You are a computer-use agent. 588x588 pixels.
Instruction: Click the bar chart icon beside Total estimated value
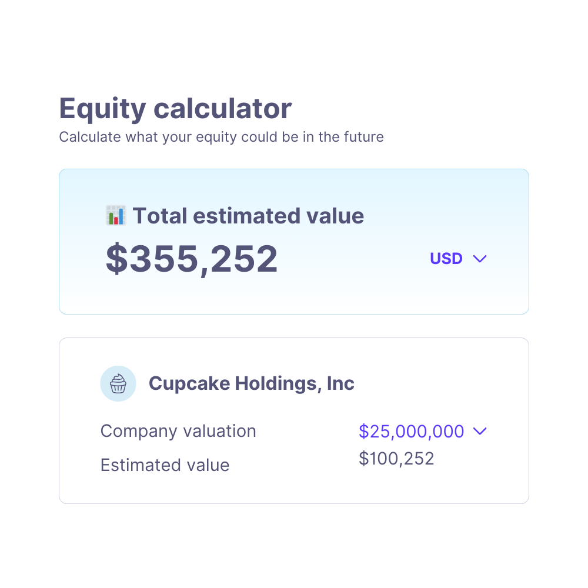coord(116,215)
